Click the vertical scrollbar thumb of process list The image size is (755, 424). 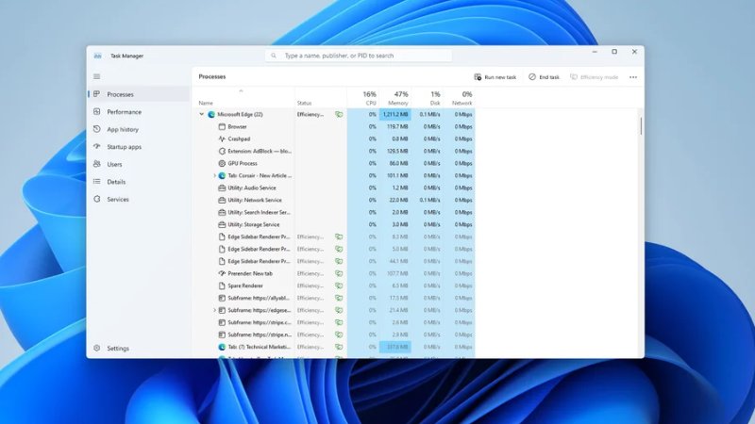[x=641, y=126]
